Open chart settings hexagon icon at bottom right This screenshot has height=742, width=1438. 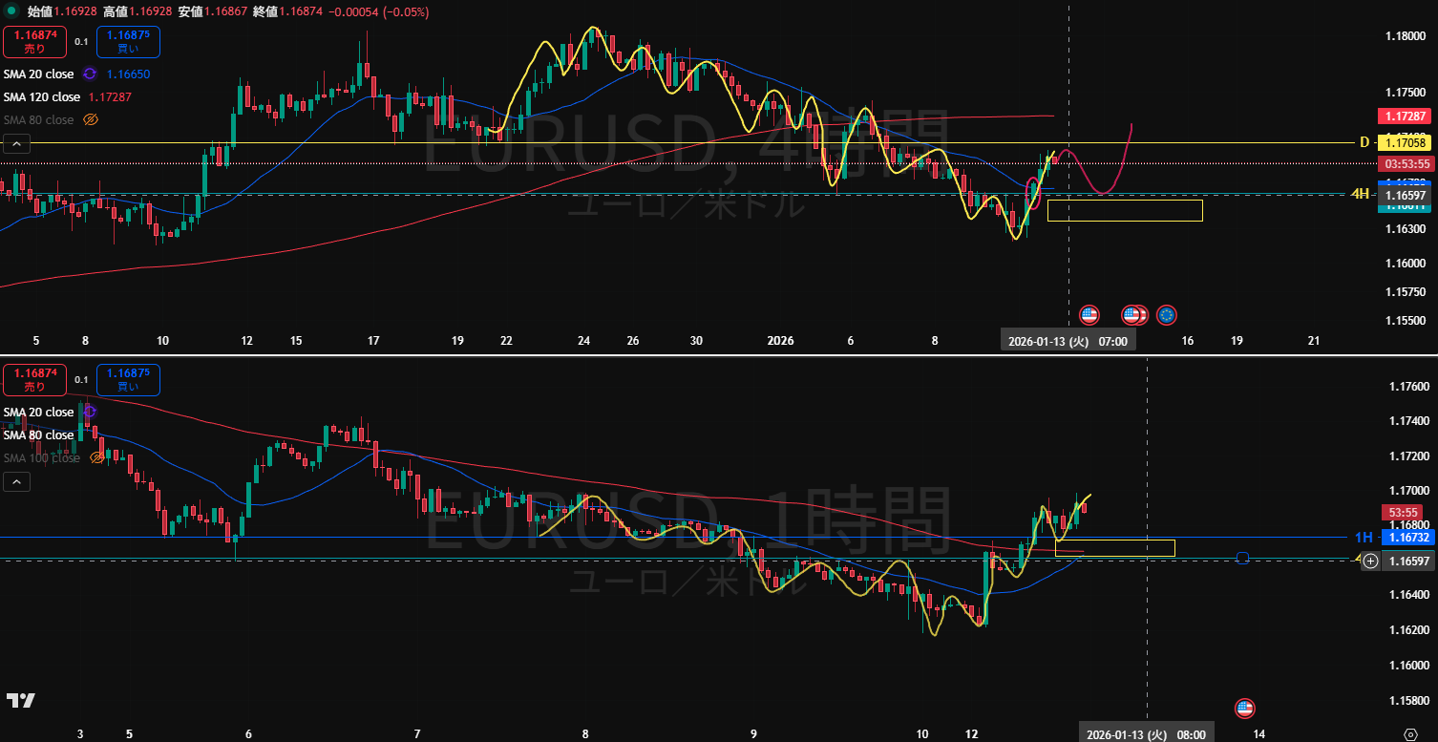[x=1411, y=733]
